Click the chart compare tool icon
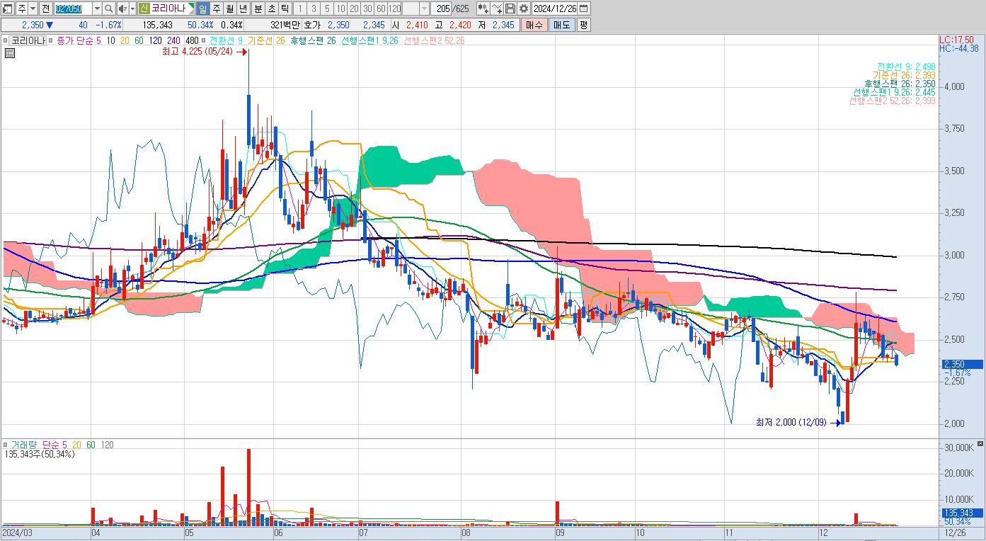The width and height of the screenshot is (986, 541). click(x=483, y=8)
